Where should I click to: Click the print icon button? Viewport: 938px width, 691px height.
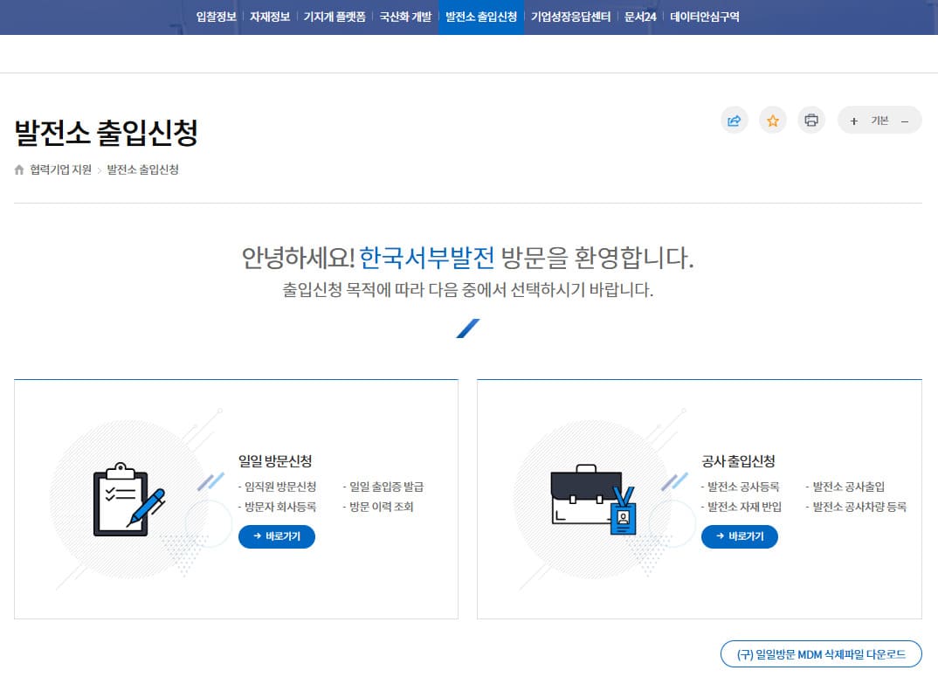pos(811,121)
